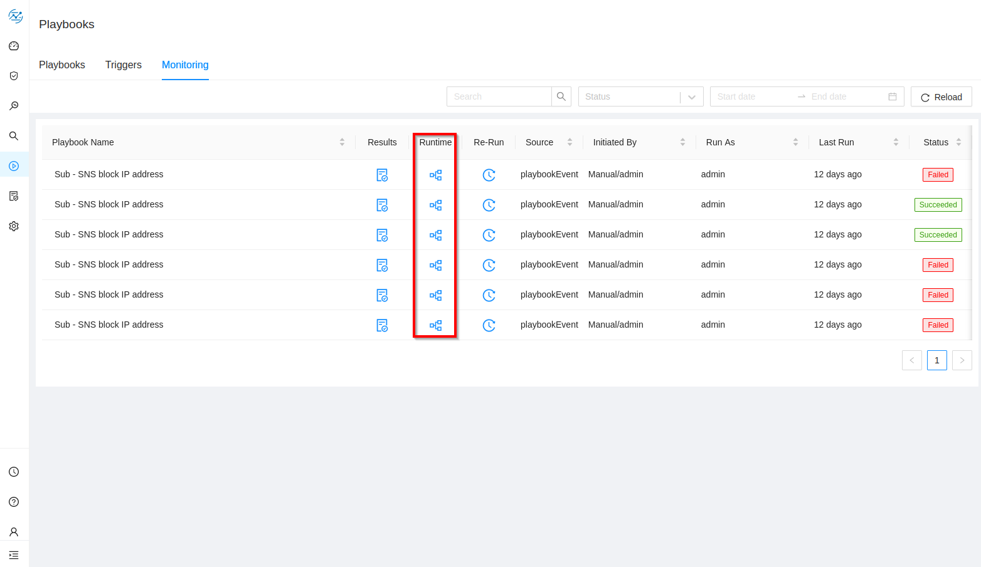Open dashboard icon in left sidebar

tap(14, 46)
